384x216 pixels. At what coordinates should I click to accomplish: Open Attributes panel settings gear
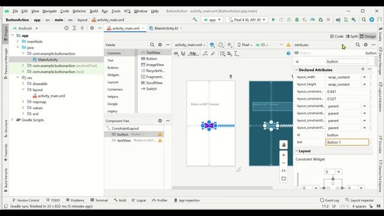pos(365,44)
